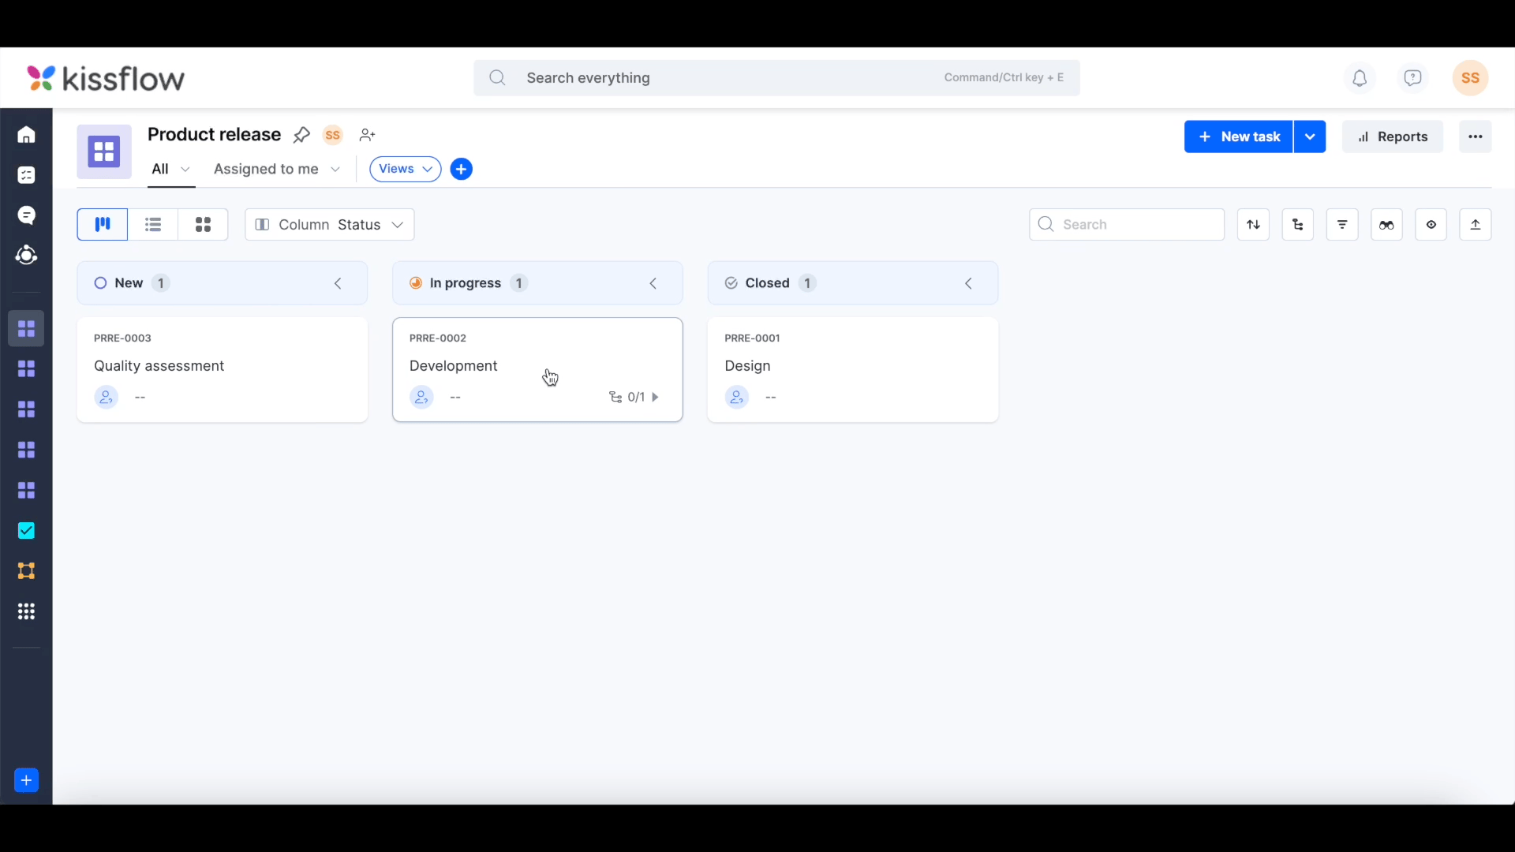
Task: Open the Home icon in sidebar
Action: click(26, 135)
